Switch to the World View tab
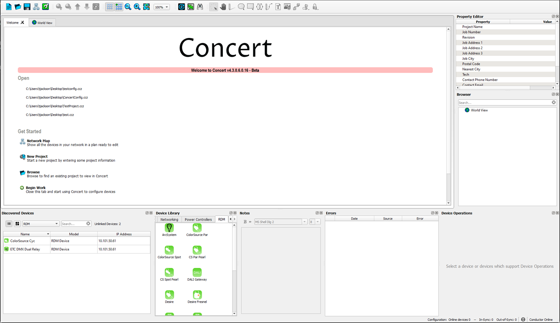The image size is (560, 323). (x=42, y=23)
